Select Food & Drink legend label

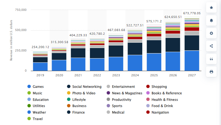[x=162, y=106]
